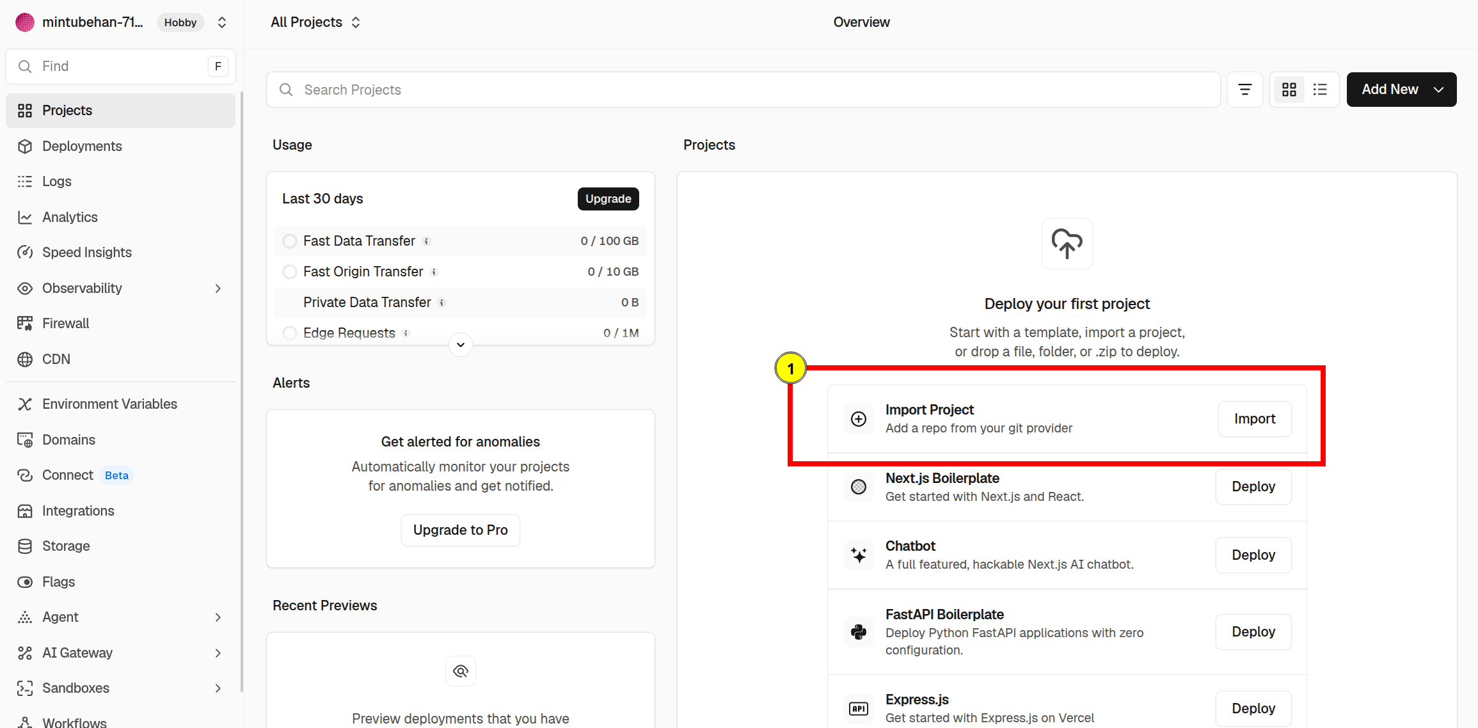Click the Edge Requests usage ring

coord(290,333)
